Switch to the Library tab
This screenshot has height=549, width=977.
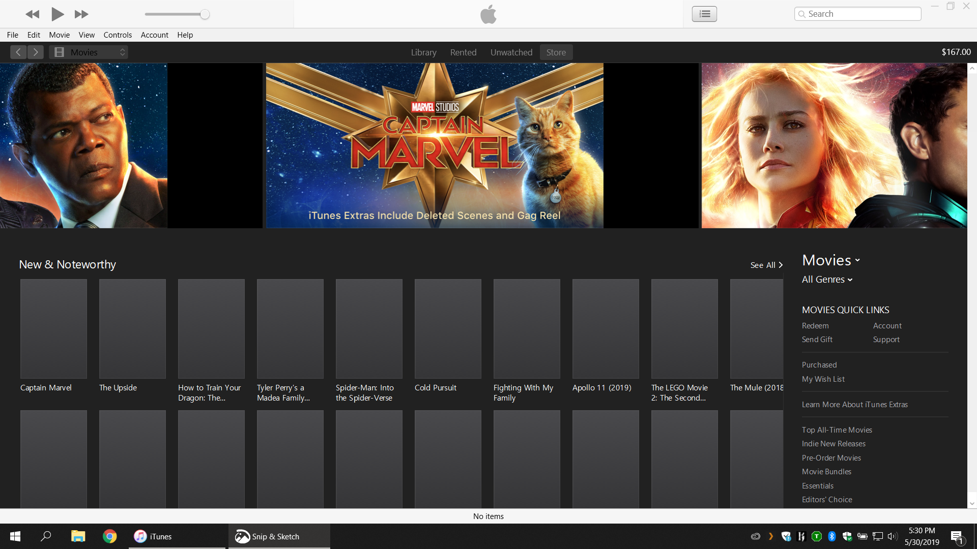point(423,52)
